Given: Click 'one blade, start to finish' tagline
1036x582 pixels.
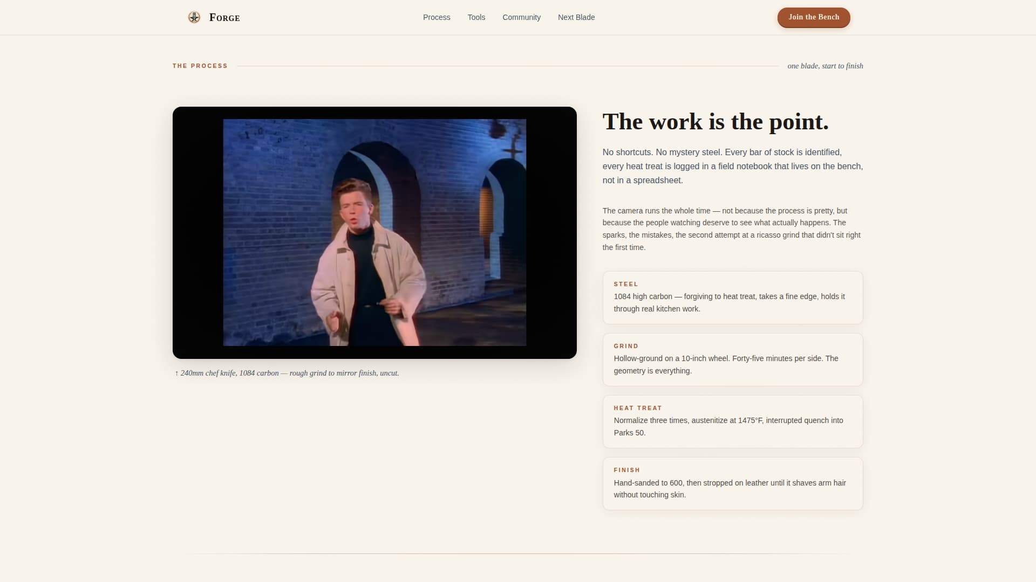Looking at the screenshot, I should point(825,66).
